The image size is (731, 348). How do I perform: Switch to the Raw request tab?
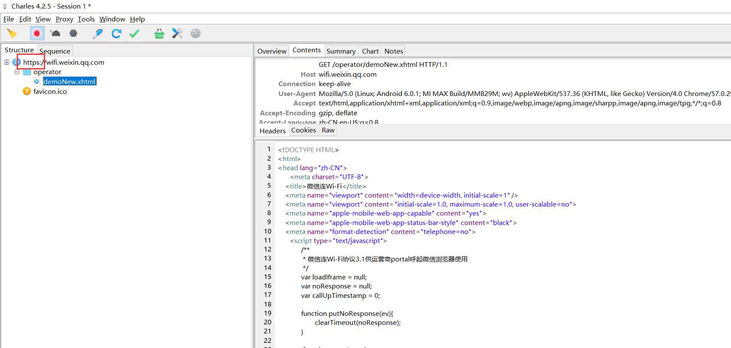click(328, 130)
